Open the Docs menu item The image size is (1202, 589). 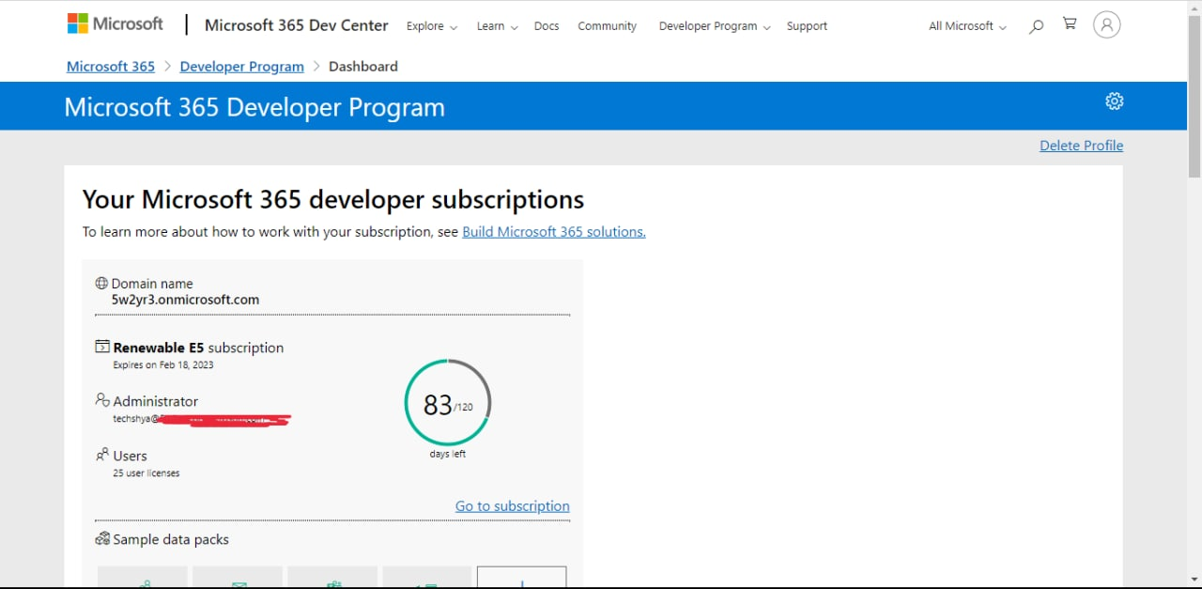point(547,26)
